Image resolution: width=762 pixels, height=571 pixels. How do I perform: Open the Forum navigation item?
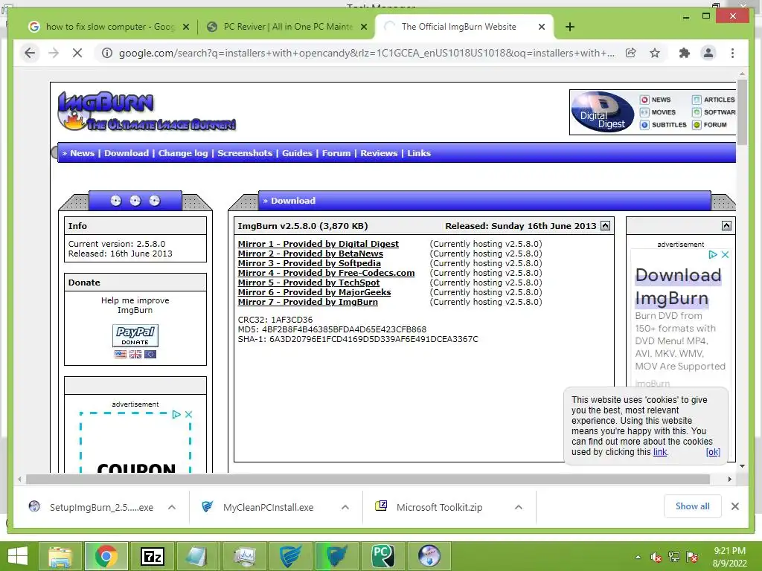(336, 153)
